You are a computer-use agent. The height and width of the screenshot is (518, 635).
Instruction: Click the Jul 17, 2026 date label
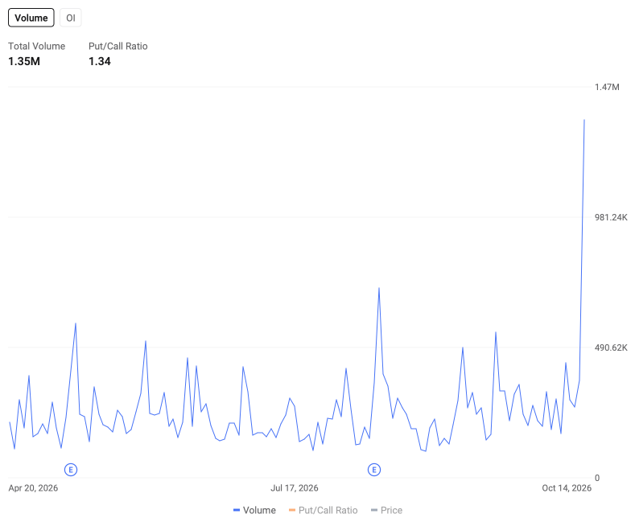[x=295, y=488]
